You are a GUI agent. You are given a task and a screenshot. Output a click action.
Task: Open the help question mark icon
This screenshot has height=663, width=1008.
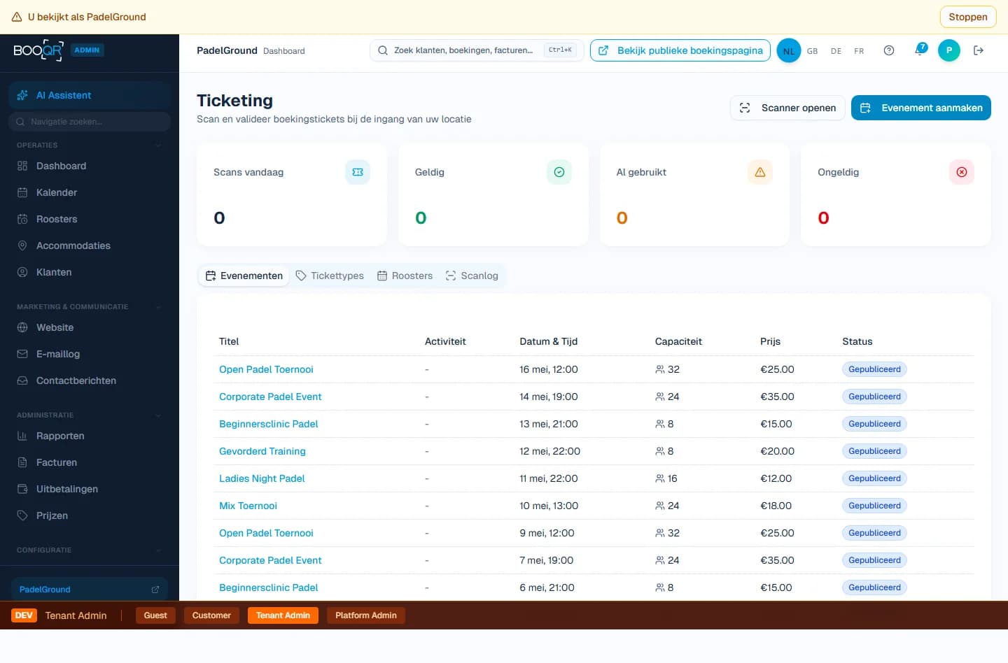pyautogui.click(x=889, y=50)
